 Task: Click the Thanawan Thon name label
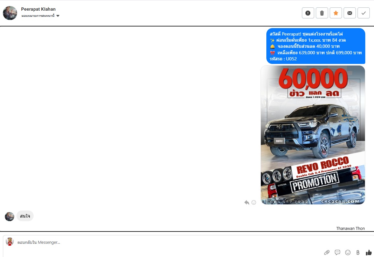(350, 228)
